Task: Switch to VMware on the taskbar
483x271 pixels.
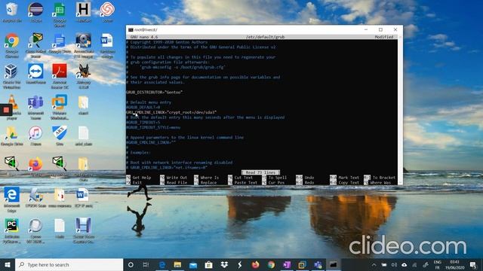Action: tap(302, 265)
